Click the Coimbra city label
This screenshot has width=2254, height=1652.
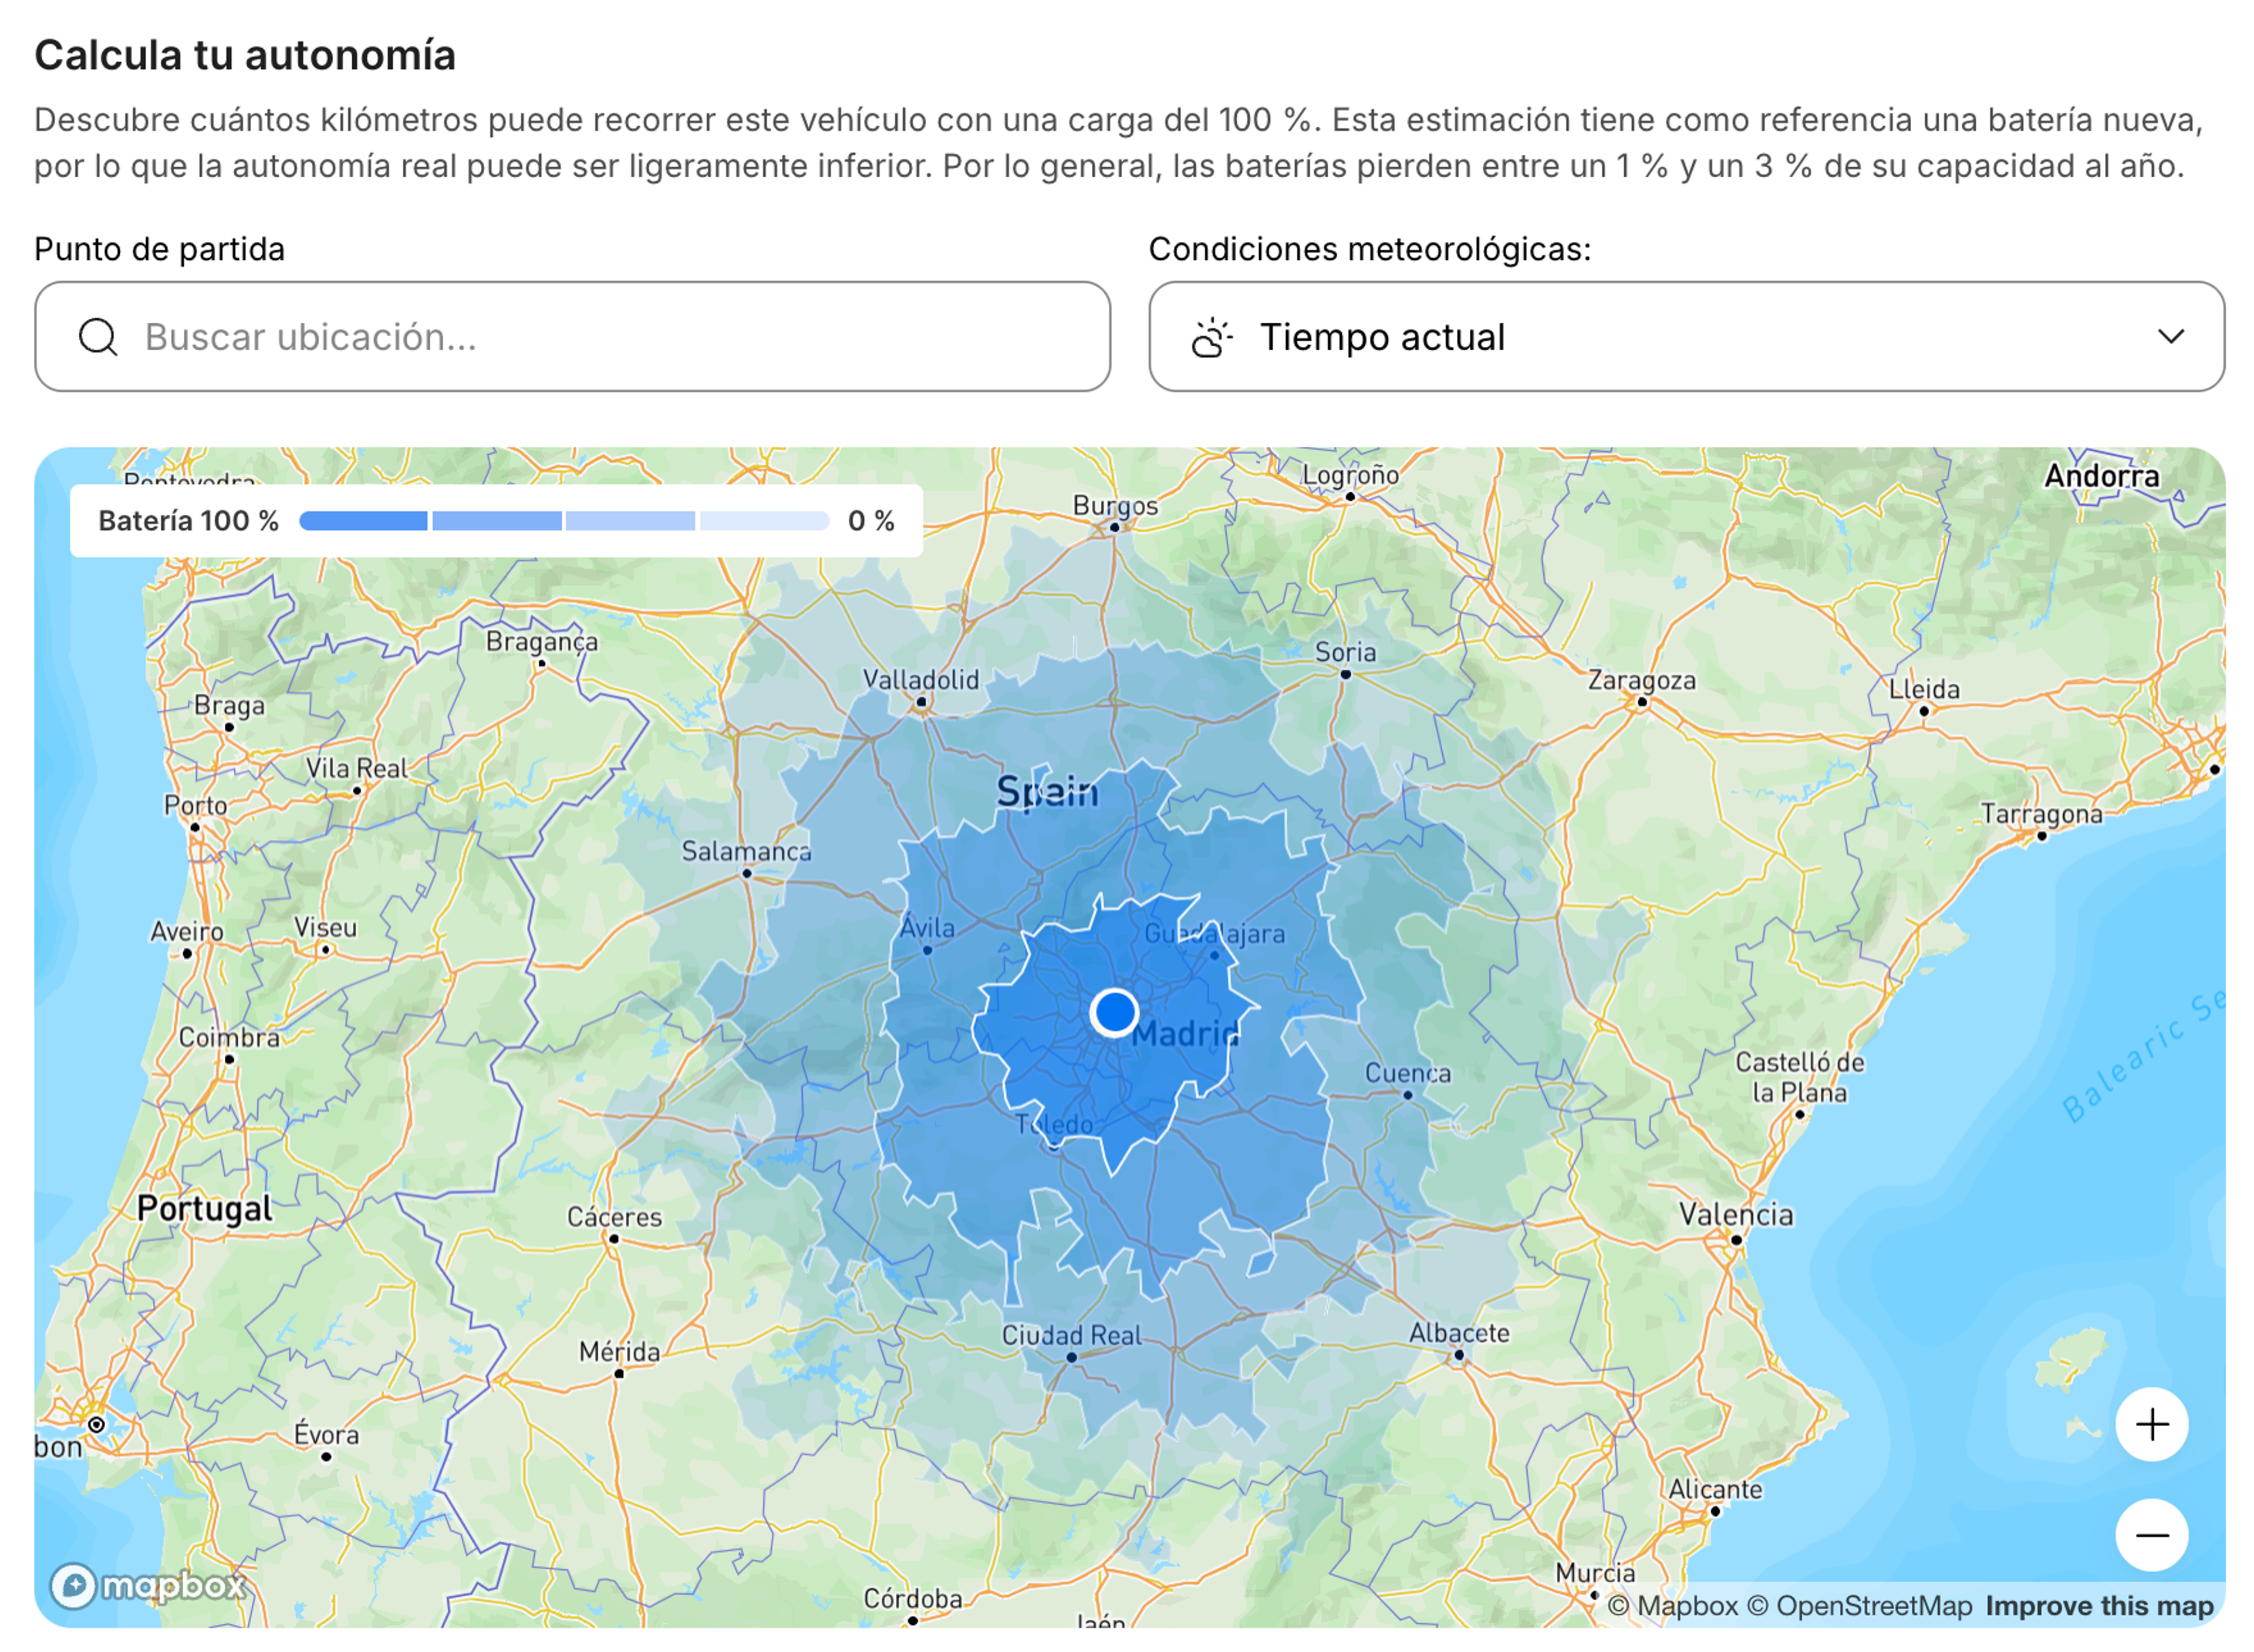[228, 1037]
